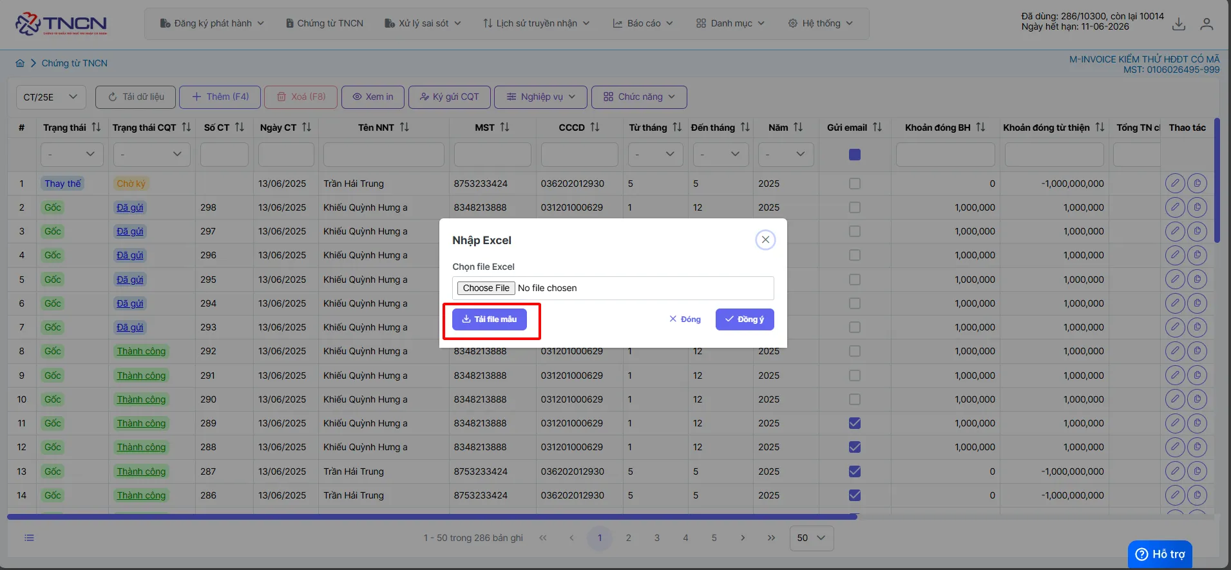The height and width of the screenshot is (570, 1231).
Task: Click the horizontal table scrollbar
Action: [x=432, y=517]
